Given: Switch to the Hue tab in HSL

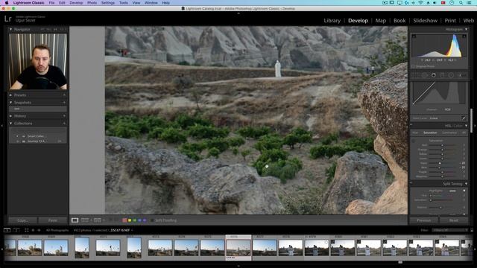Looking at the screenshot, I should (415, 133).
